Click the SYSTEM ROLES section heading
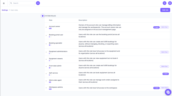172x96 pixels. tap(50, 16)
